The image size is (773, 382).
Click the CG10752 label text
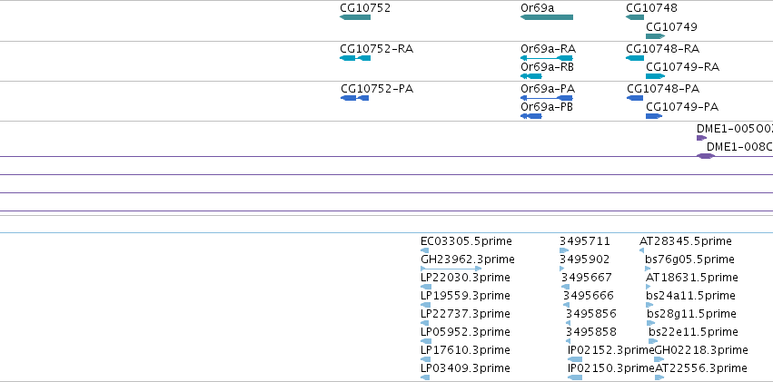click(365, 8)
